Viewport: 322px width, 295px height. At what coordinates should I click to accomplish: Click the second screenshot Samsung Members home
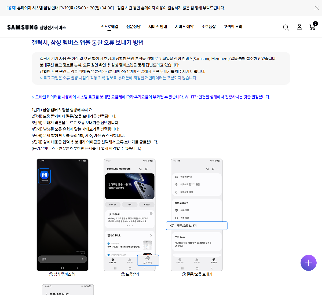(x=130, y=215)
